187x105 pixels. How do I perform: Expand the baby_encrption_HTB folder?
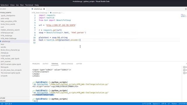pyautogui.click(x=8, y=21)
